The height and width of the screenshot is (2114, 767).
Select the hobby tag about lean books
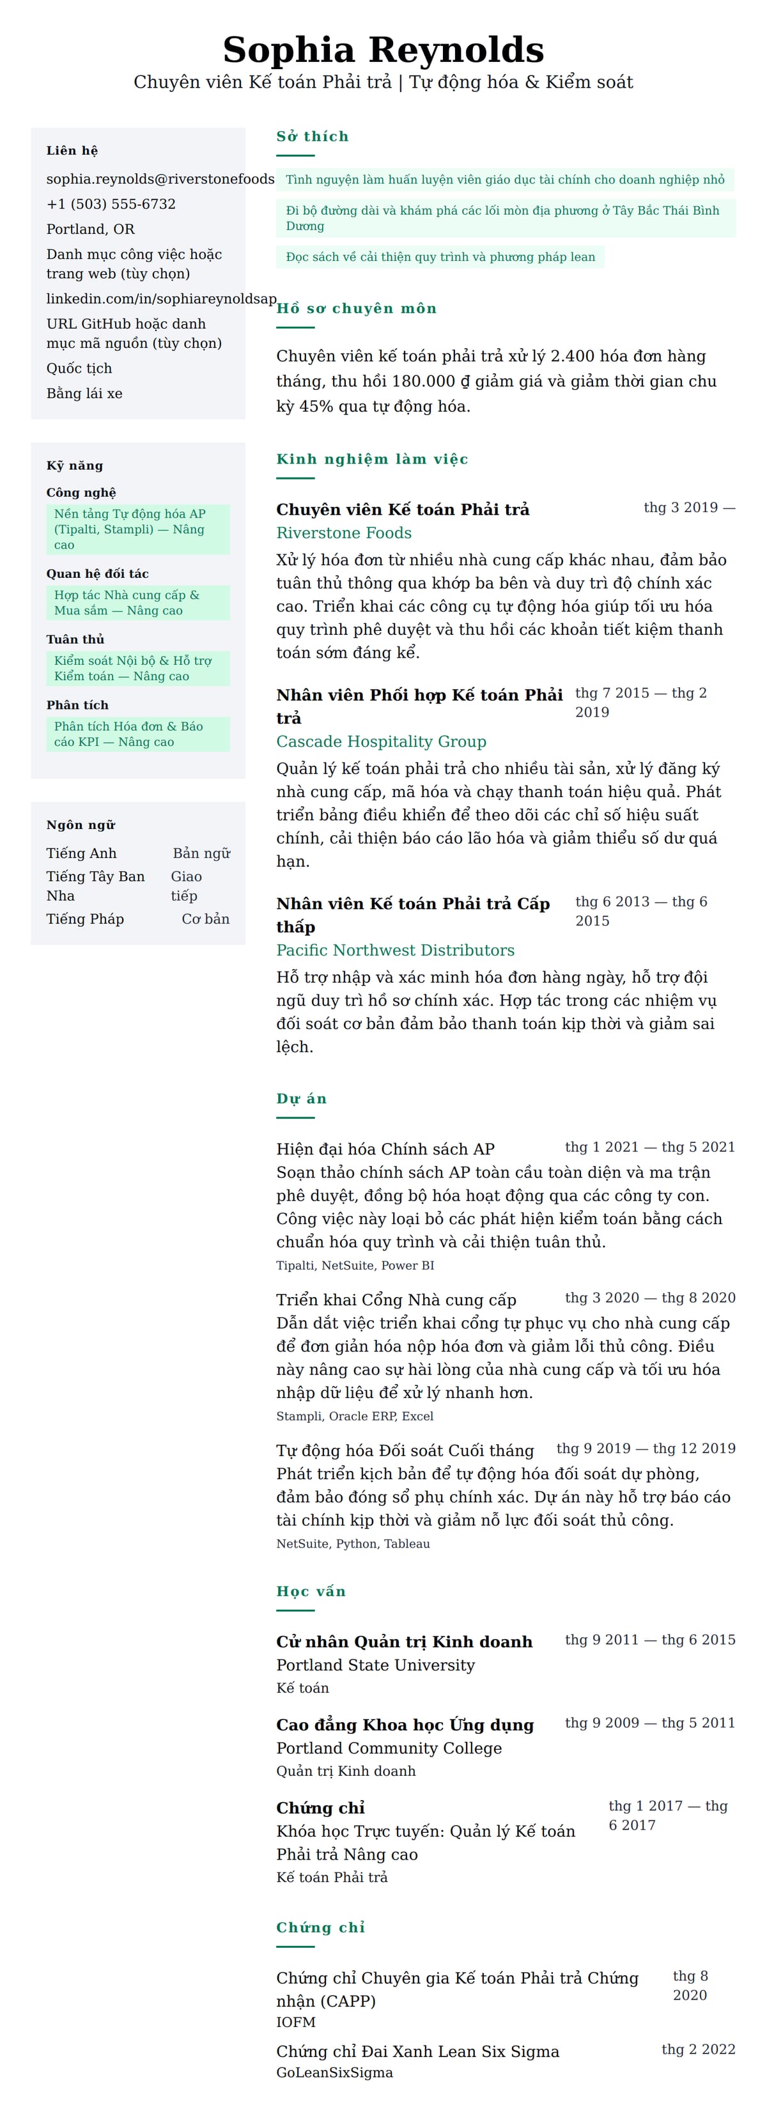click(440, 257)
